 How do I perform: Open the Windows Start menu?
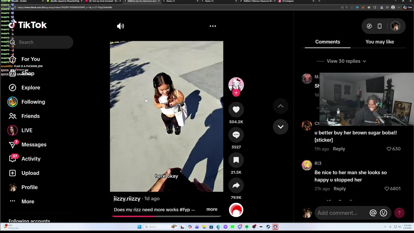click(x=139, y=227)
